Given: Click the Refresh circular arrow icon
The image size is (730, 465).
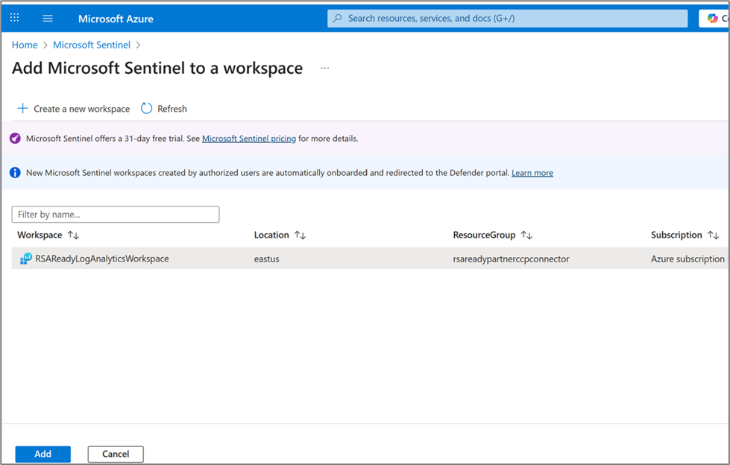Looking at the screenshot, I should tap(146, 109).
